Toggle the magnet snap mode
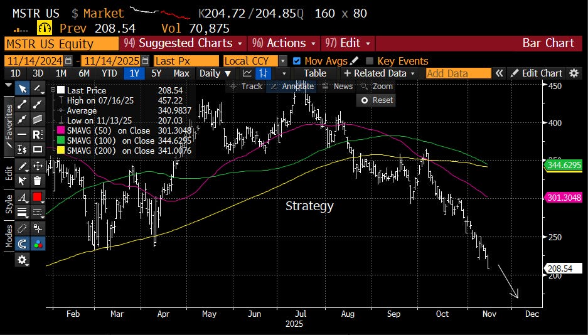 [x=23, y=244]
